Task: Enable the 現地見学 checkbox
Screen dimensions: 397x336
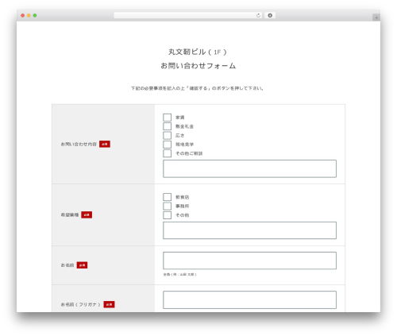Action: [167, 145]
